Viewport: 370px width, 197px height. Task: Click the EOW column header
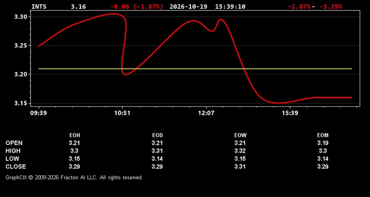coord(240,135)
